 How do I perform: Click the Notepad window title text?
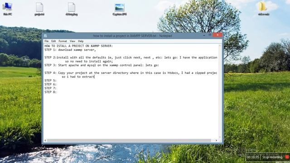132,36
